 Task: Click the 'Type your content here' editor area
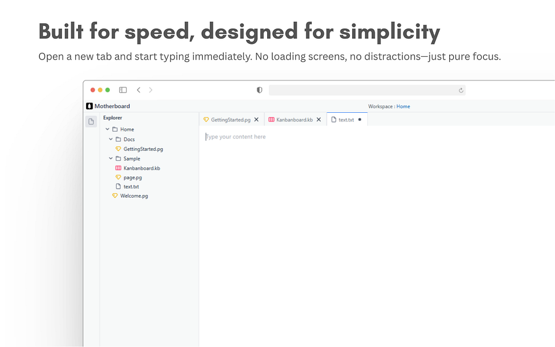(236, 136)
